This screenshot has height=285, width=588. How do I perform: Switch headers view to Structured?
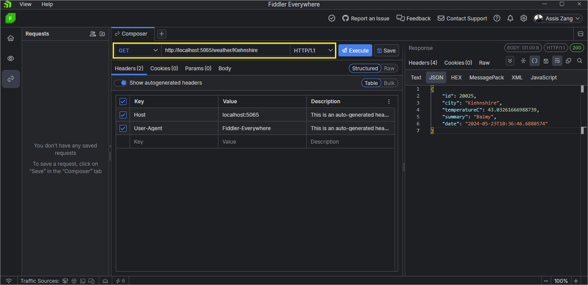click(x=365, y=68)
